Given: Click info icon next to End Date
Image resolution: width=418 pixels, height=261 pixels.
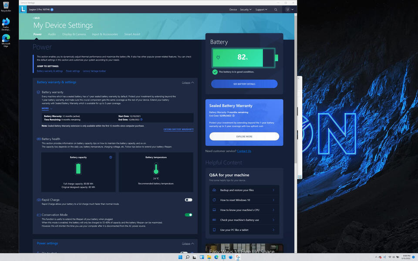Looking at the screenshot, I should click(141, 120).
